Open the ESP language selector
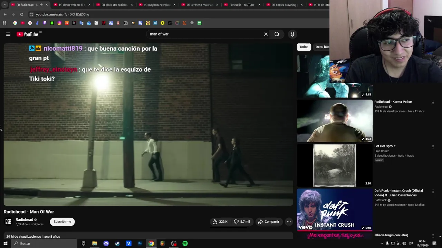This screenshot has height=248, width=442. point(411,244)
